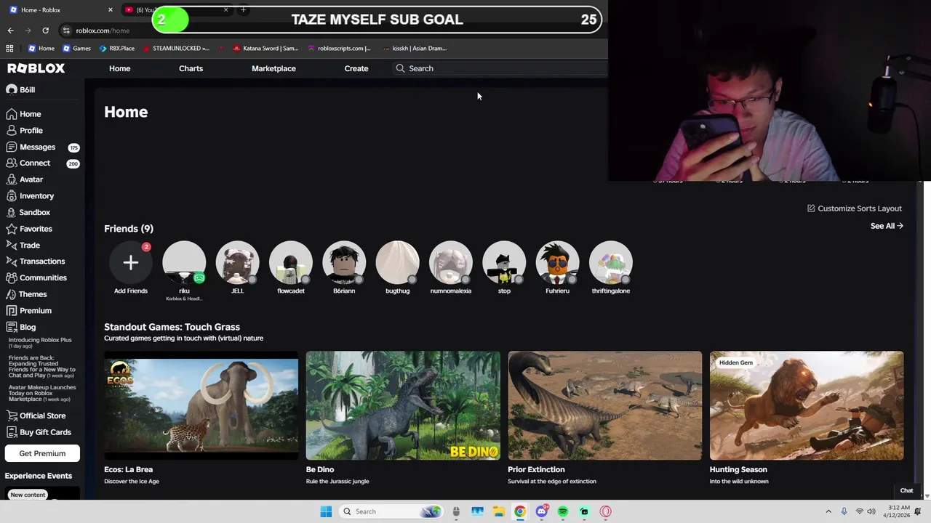Click the Add Friends plus icon
Viewport: 931px width, 523px height.
(x=131, y=262)
